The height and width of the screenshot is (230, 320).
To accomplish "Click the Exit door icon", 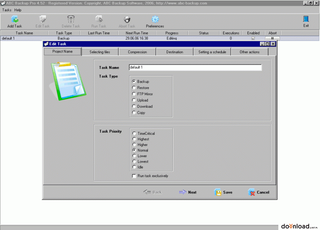I will point(306,19).
